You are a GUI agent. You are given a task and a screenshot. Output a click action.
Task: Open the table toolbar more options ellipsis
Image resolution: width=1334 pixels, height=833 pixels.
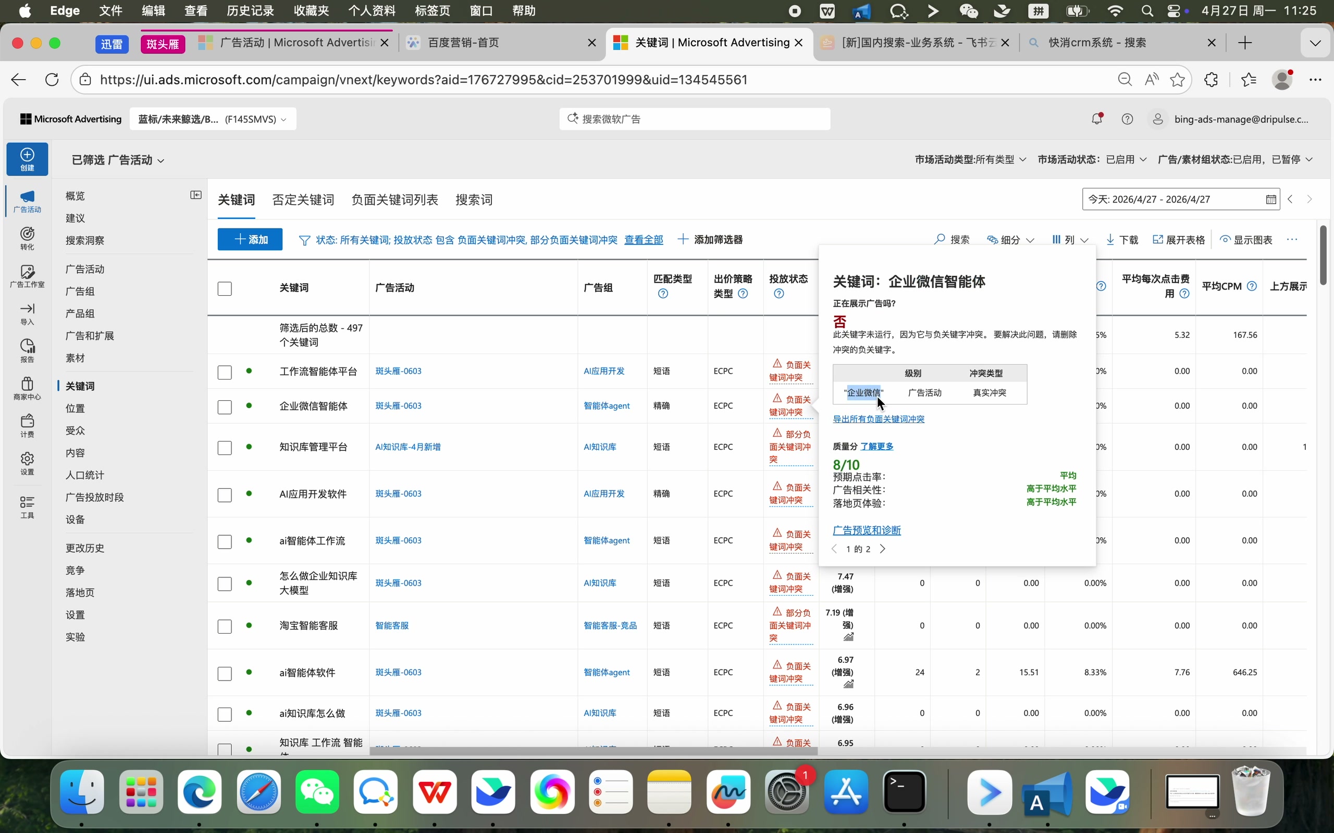click(x=1292, y=239)
